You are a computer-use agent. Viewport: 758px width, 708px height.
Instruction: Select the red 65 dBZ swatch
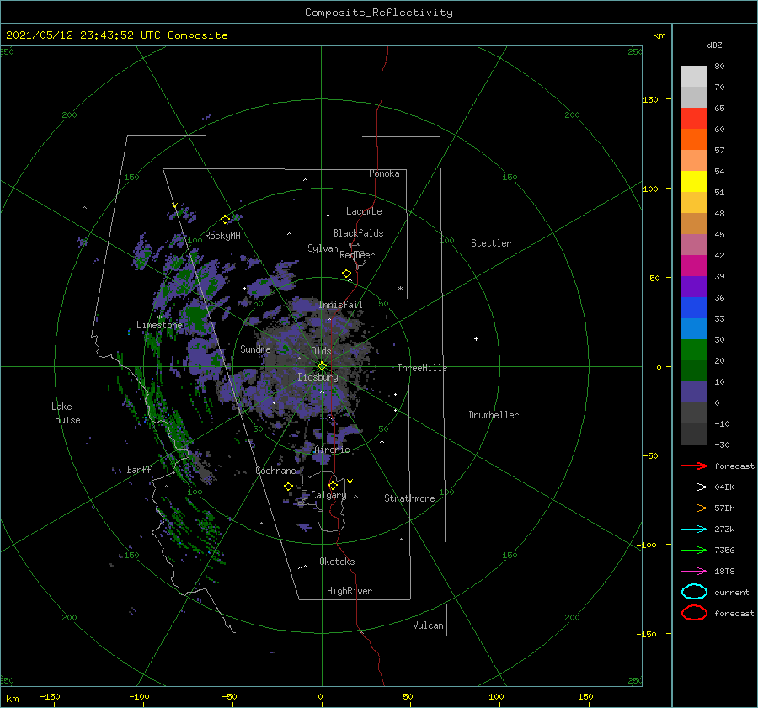(694, 119)
